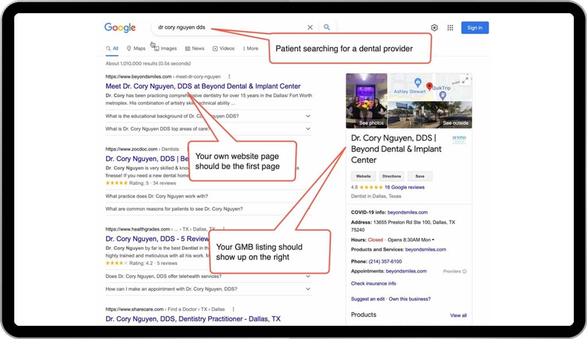Expand the educational background question
The image size is (587, 339).
(208, 116)
